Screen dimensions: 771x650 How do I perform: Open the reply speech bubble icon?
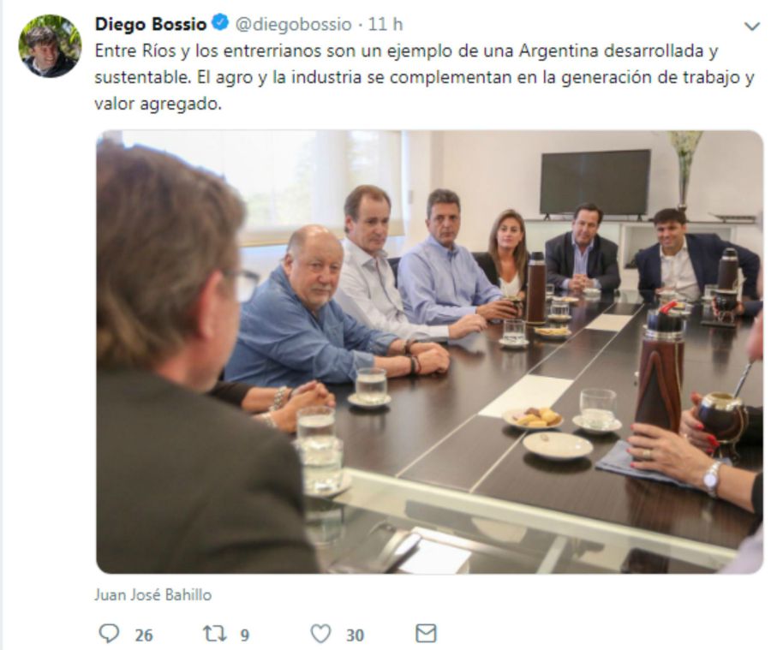point(109,633)
